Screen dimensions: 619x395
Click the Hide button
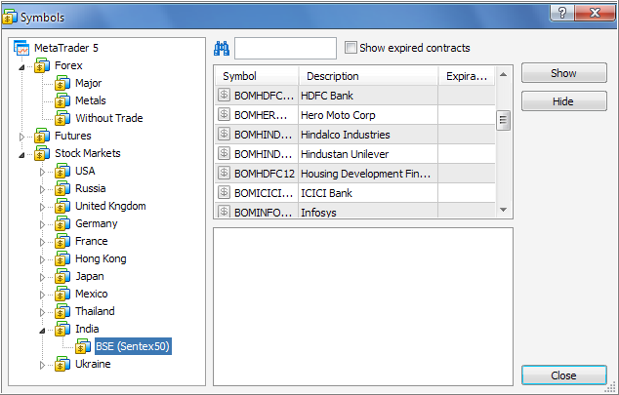tap(563, 101)
